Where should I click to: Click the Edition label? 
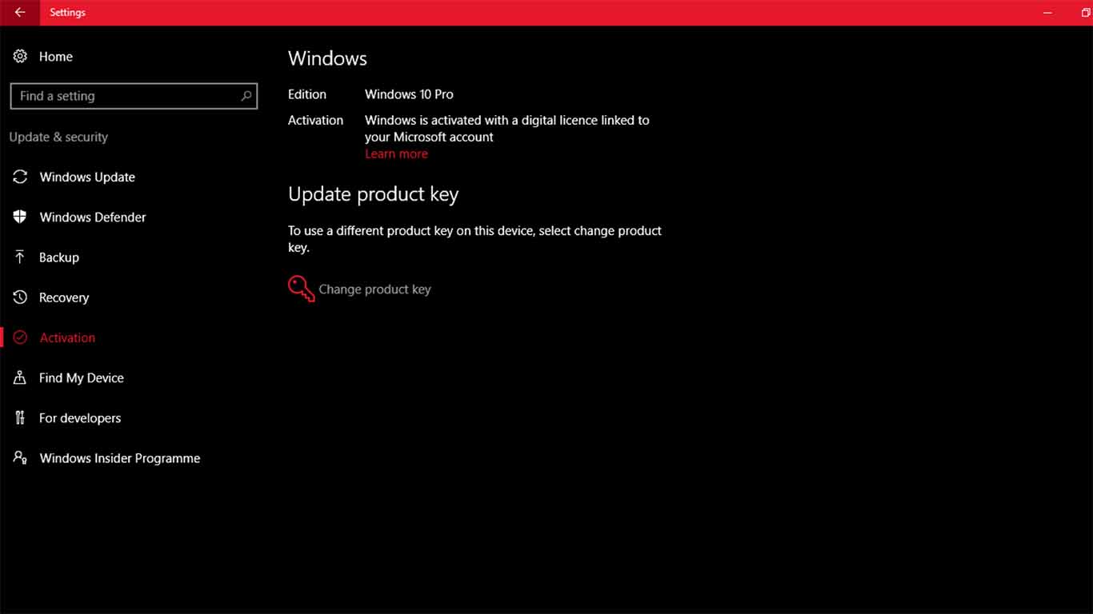pyautogui.click(x=307, y=94)
